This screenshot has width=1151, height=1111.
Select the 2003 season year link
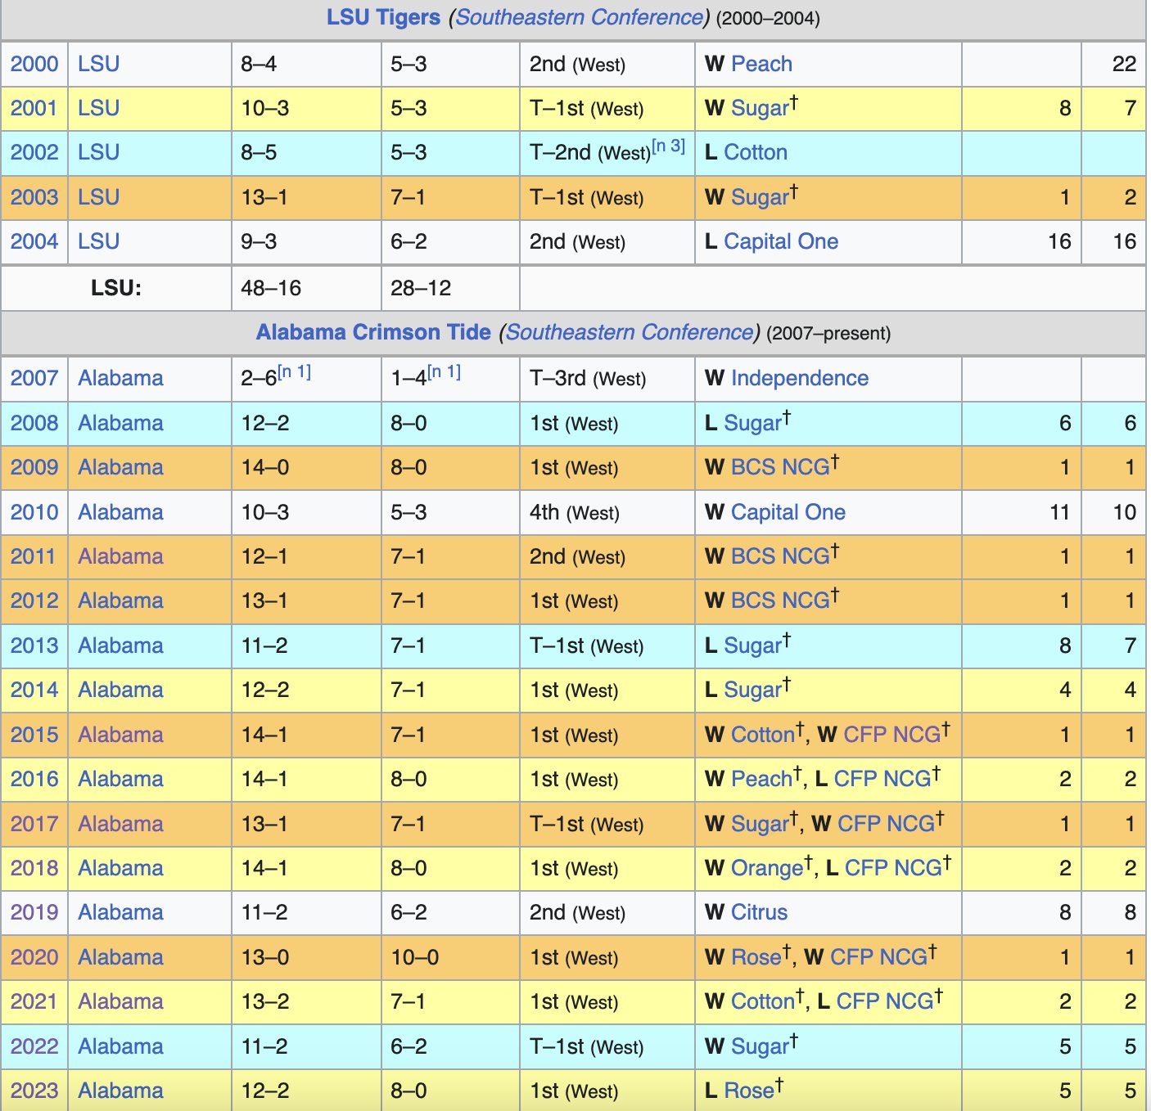pos(34,197)
